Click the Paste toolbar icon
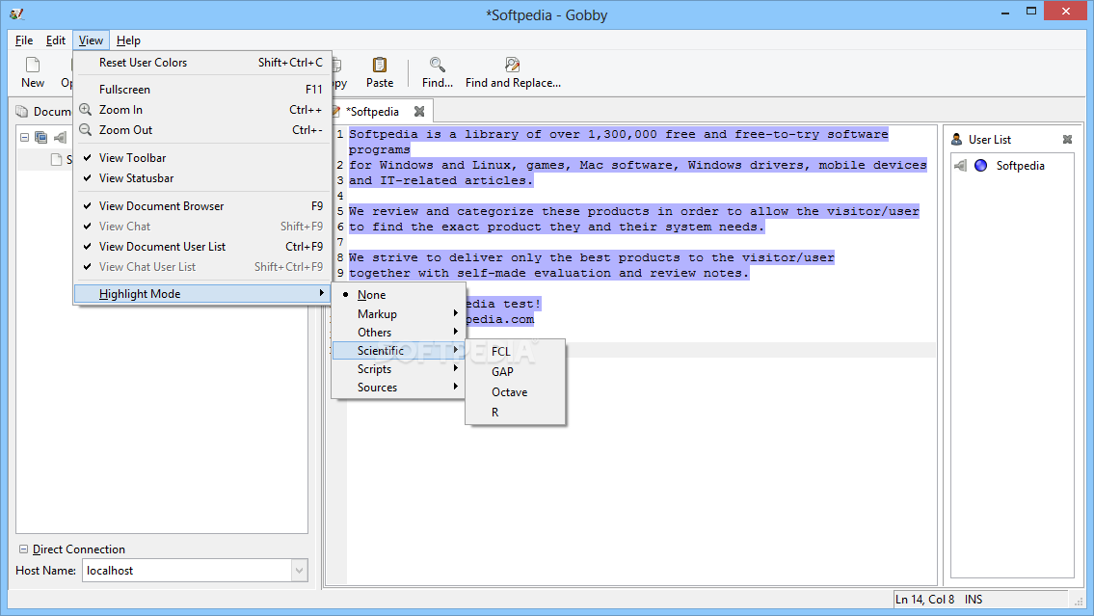The width and height of the screenshot is (1094, 616). (380, 65)
